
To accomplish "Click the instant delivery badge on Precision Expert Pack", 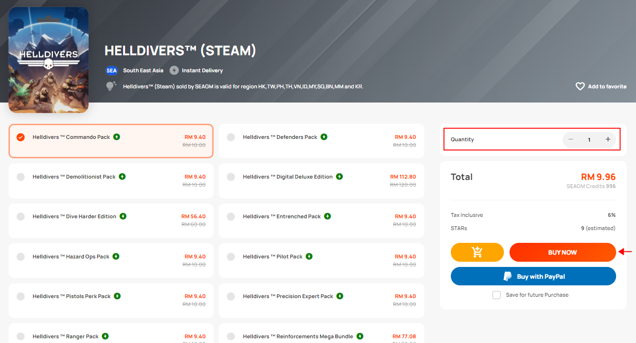I will 340,296.
